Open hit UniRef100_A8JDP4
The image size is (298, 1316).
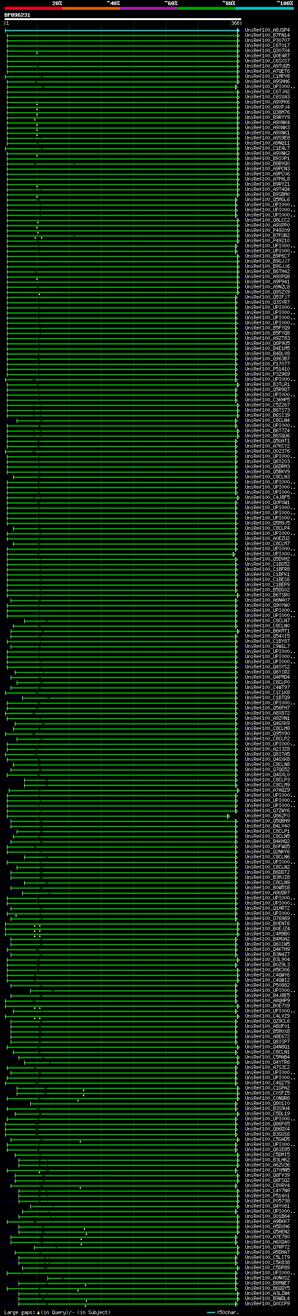(267, 30)
